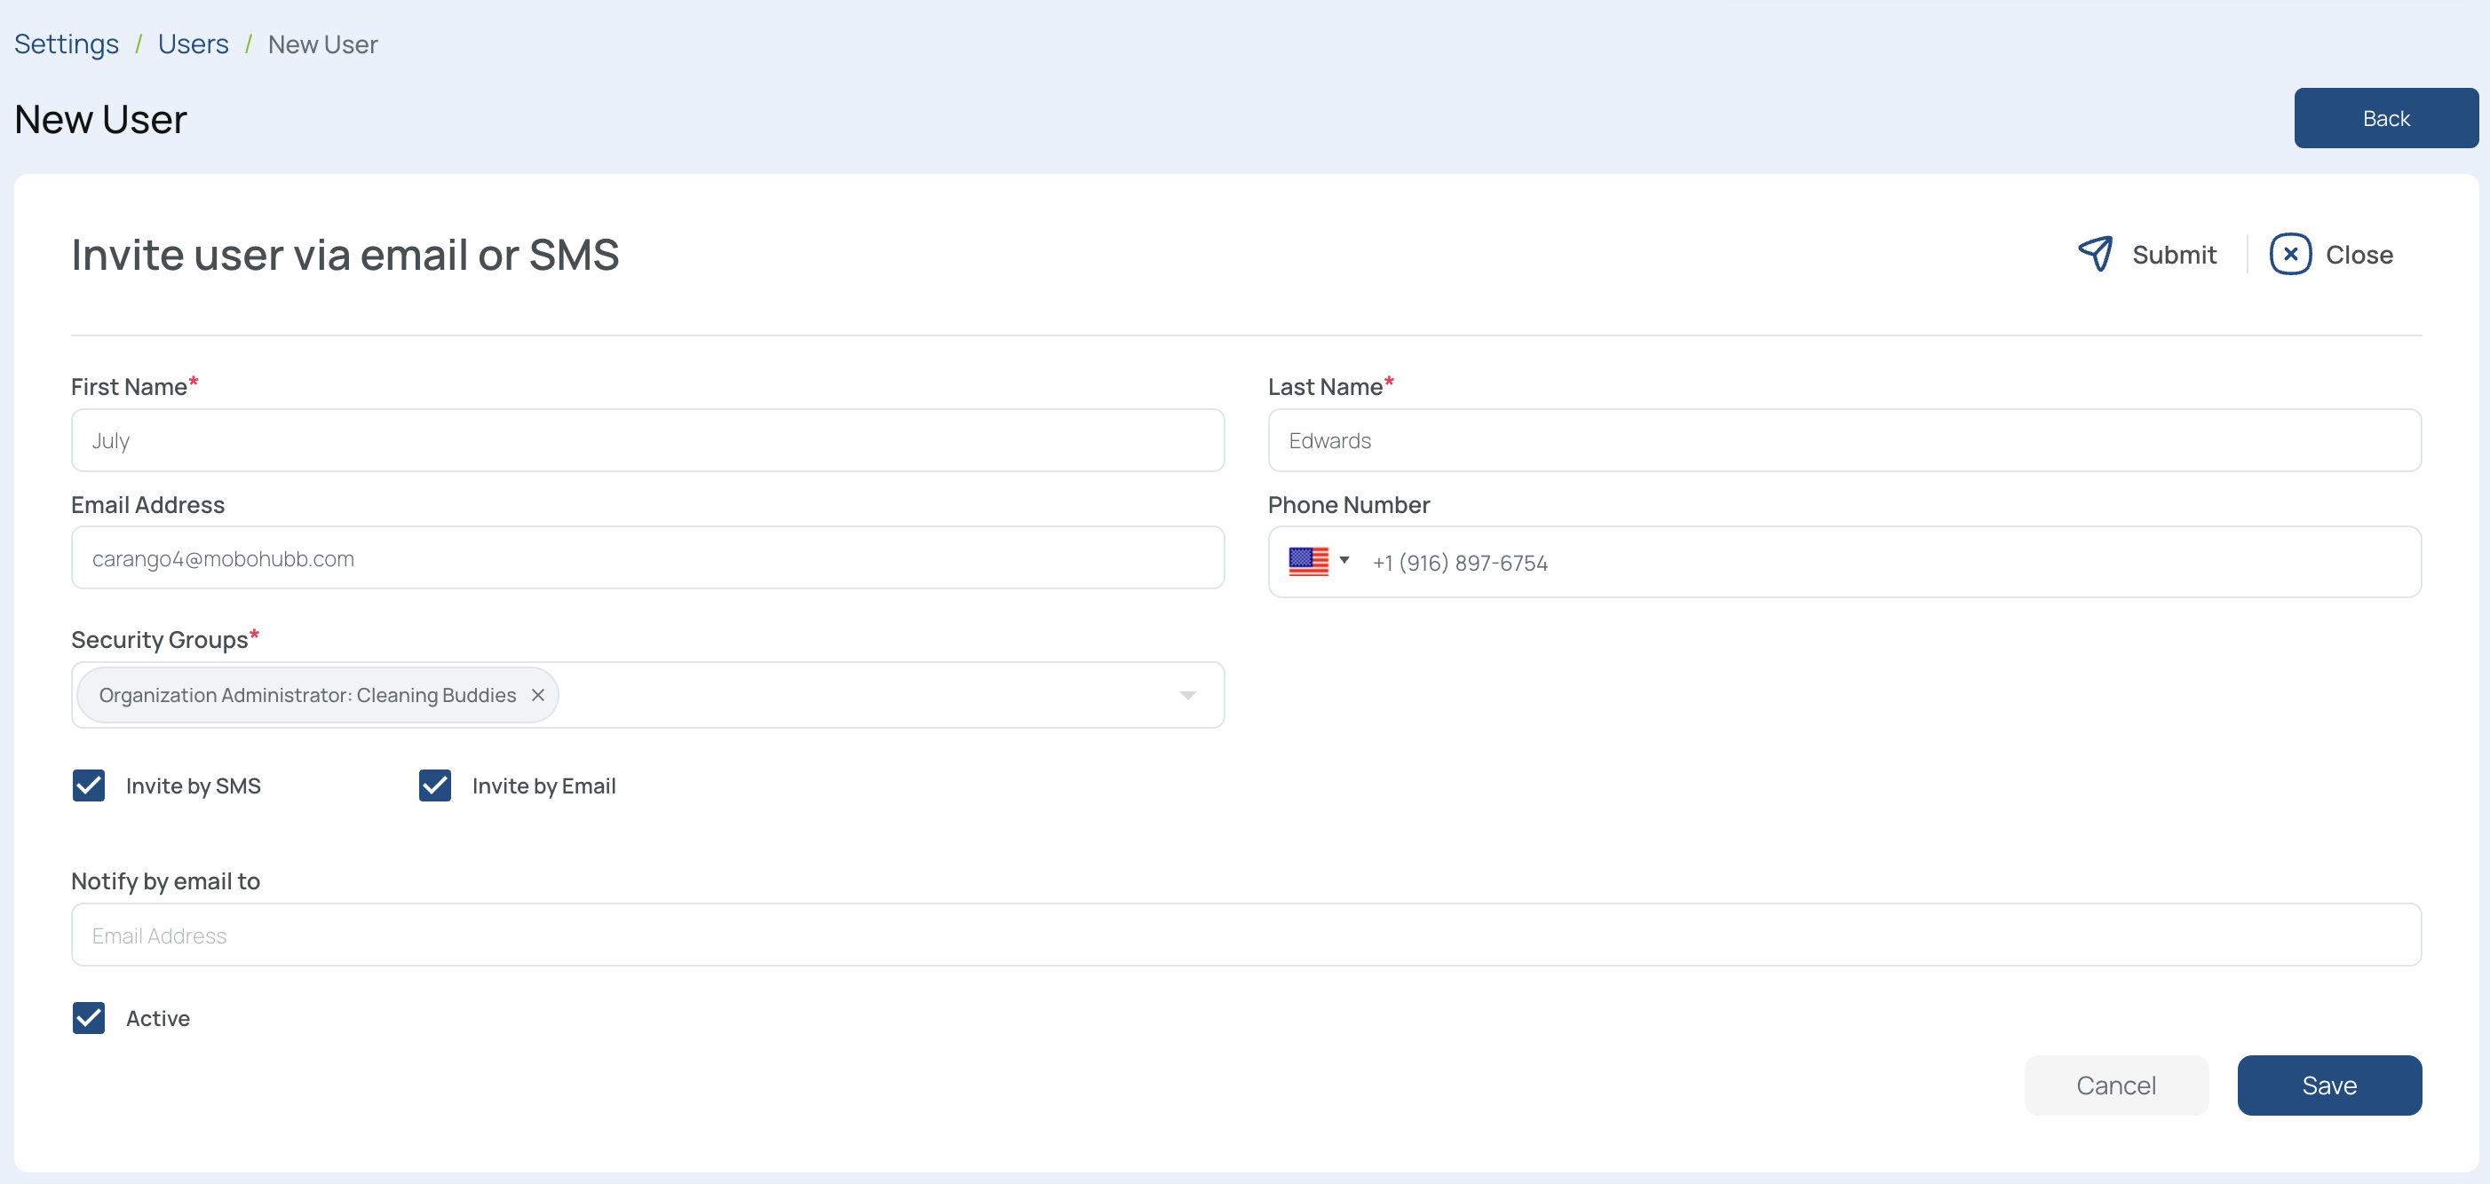Viewport: 2490px width, 1184px height.
Task: Click the US flag country icon
Action: point(1308,561)
